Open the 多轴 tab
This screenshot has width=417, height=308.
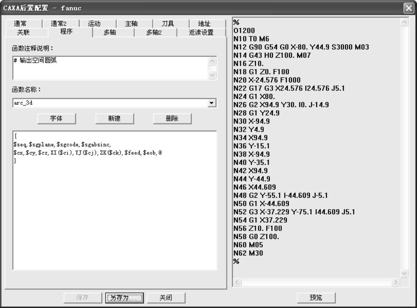coord(110,32)
